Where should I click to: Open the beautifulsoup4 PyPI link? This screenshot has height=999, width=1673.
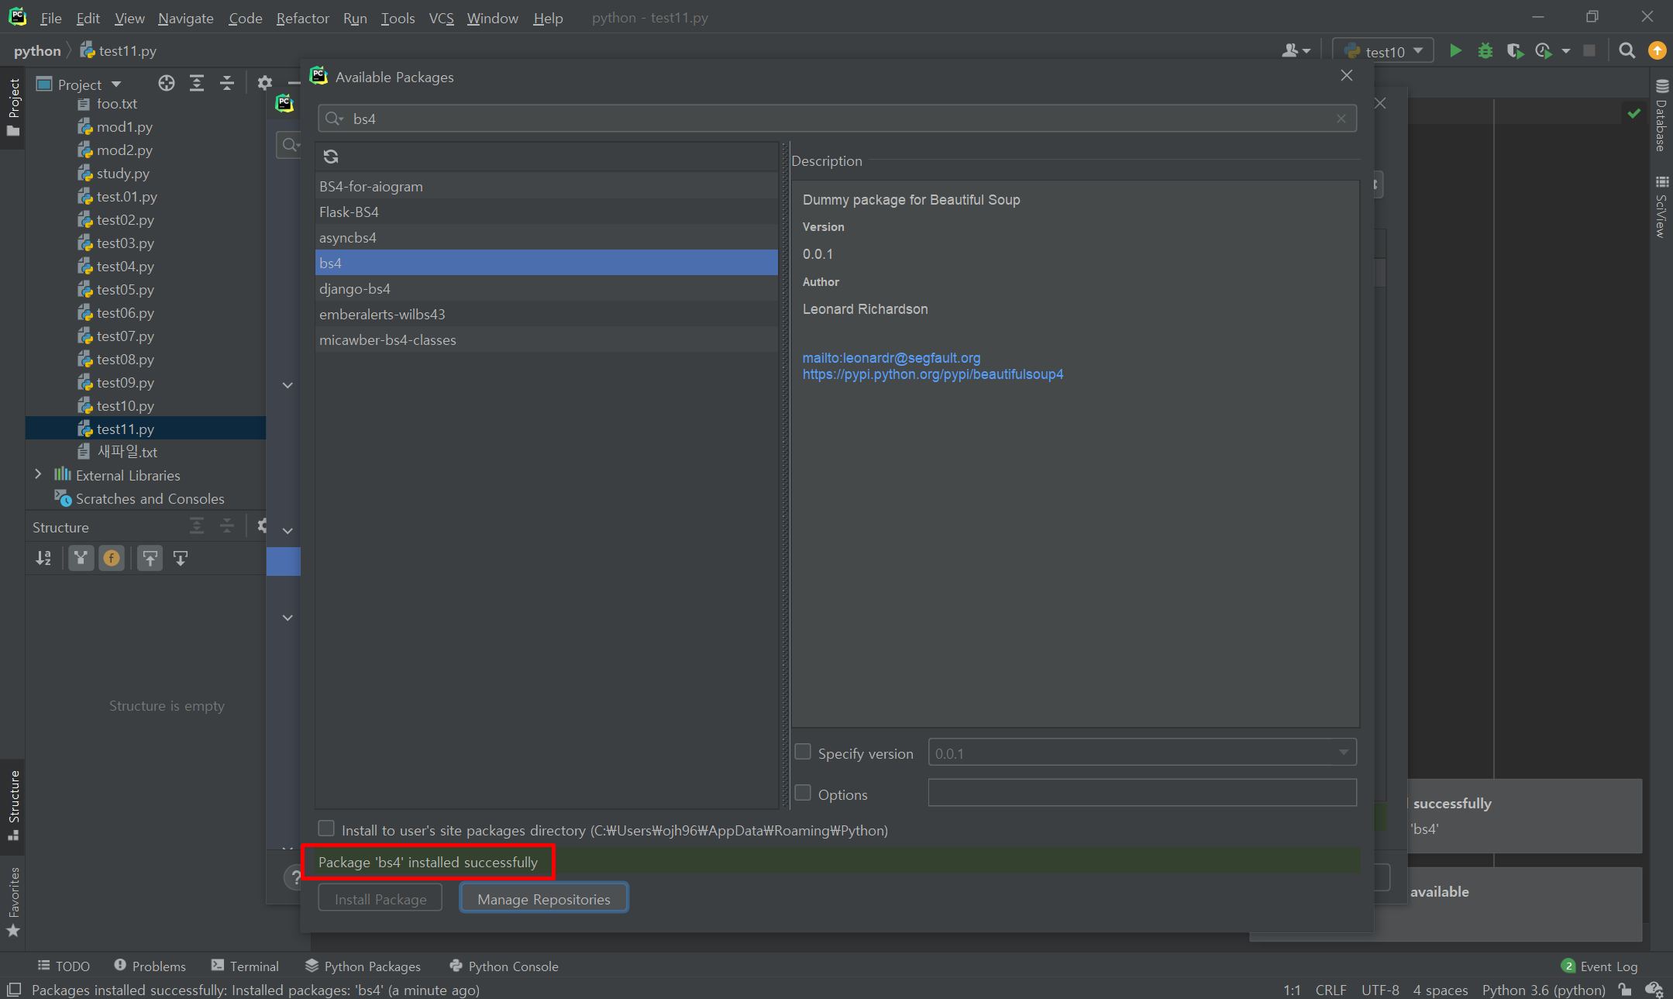coord(932,374)
